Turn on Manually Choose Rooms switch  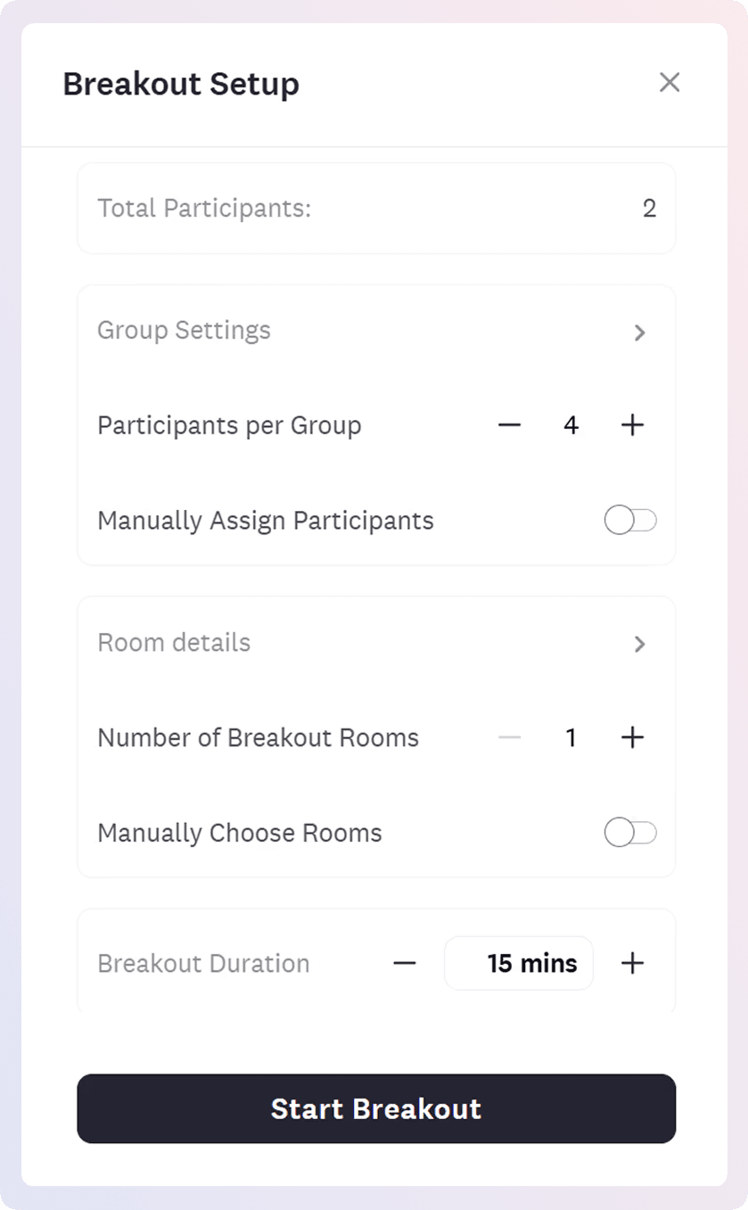coord(630,833)
